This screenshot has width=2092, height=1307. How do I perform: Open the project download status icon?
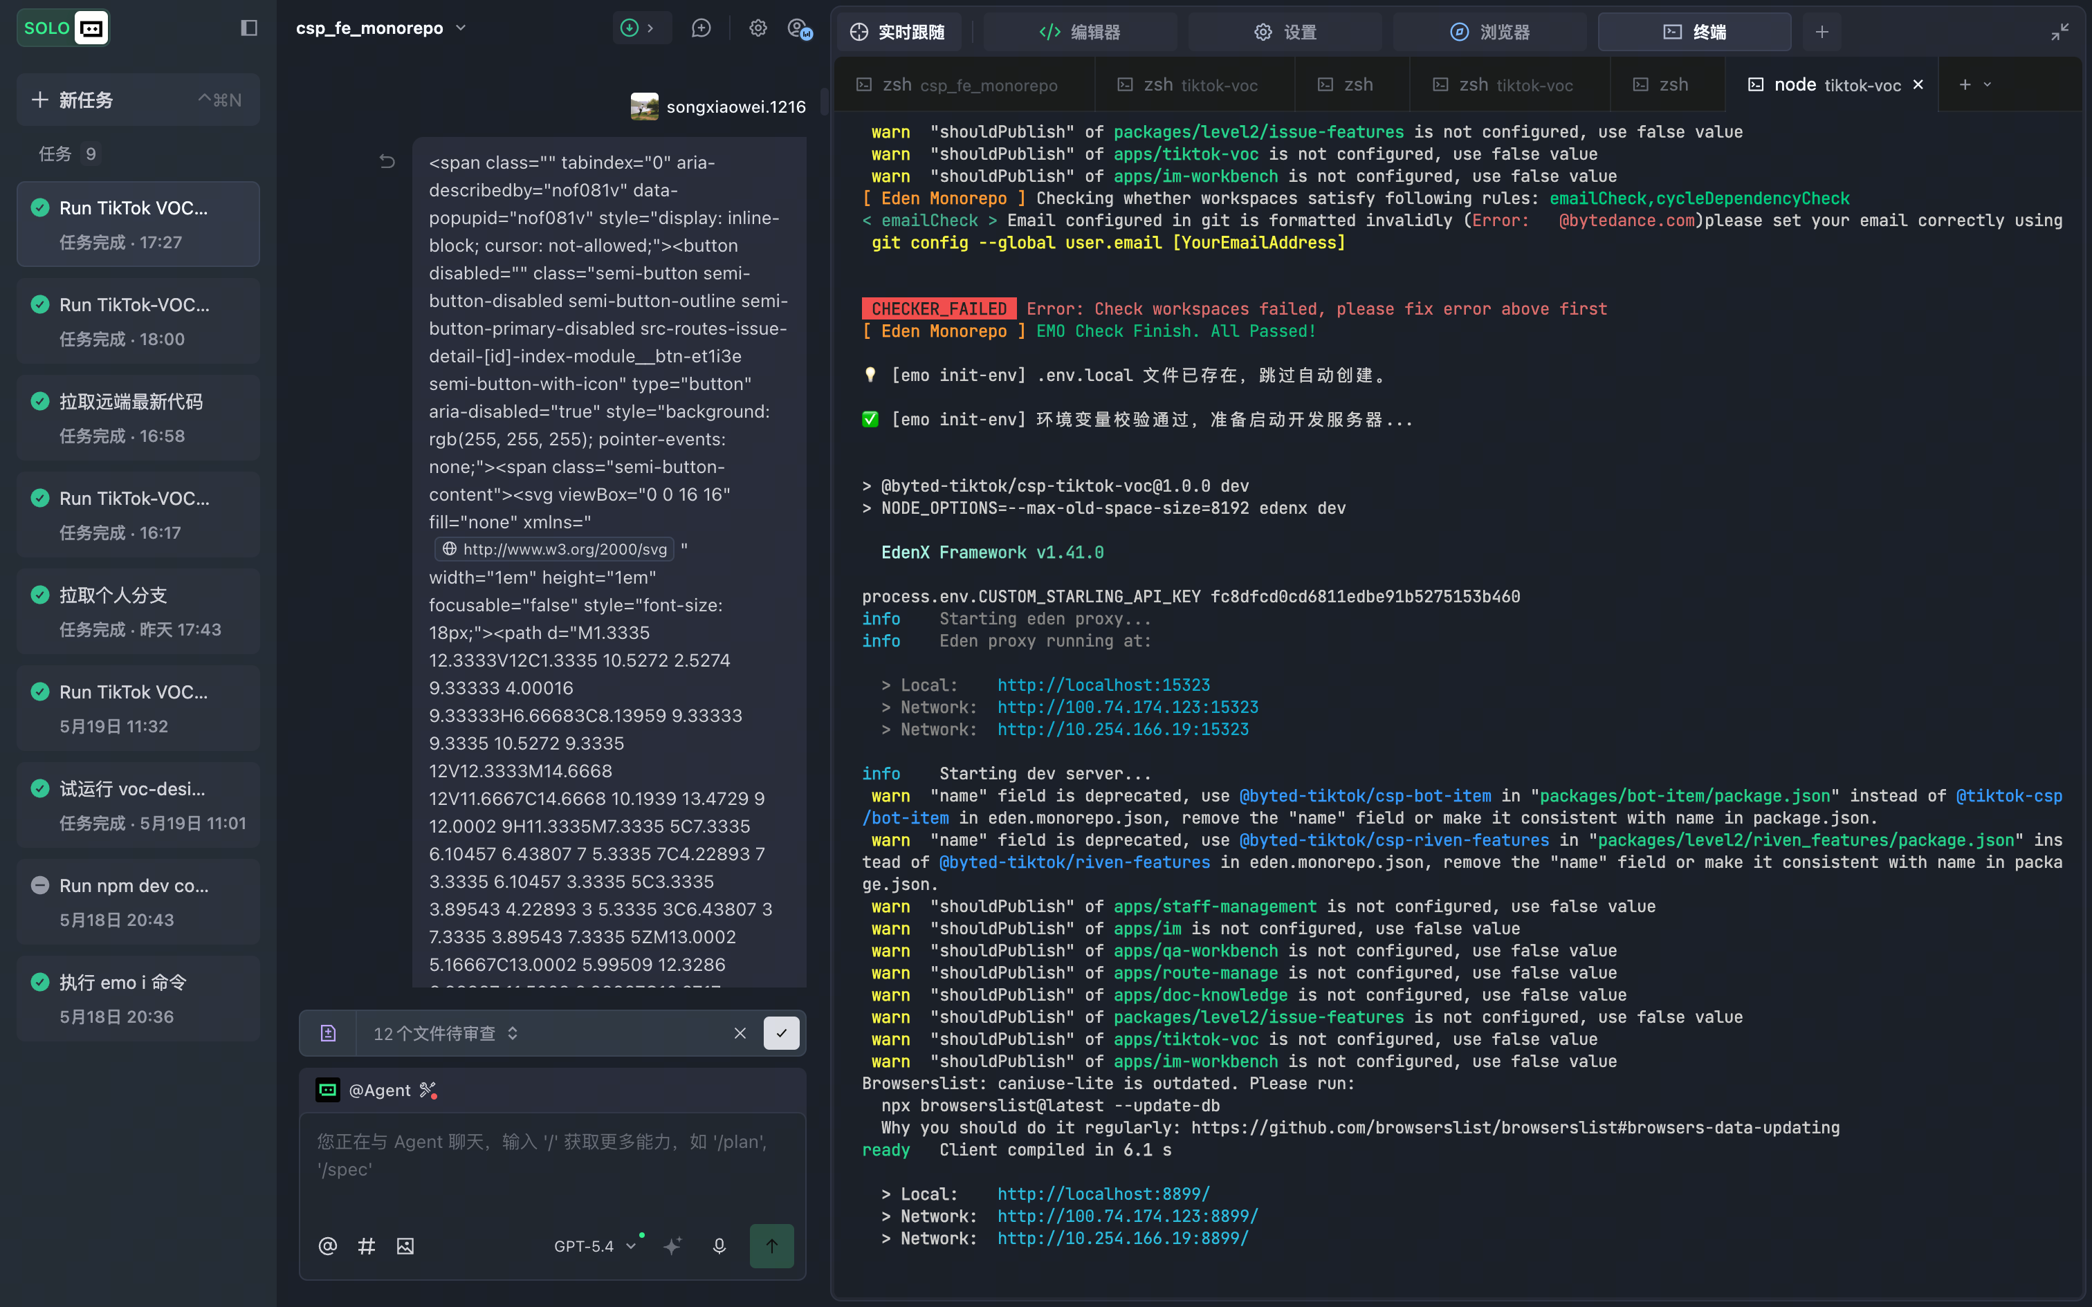[x=630, y=28]
